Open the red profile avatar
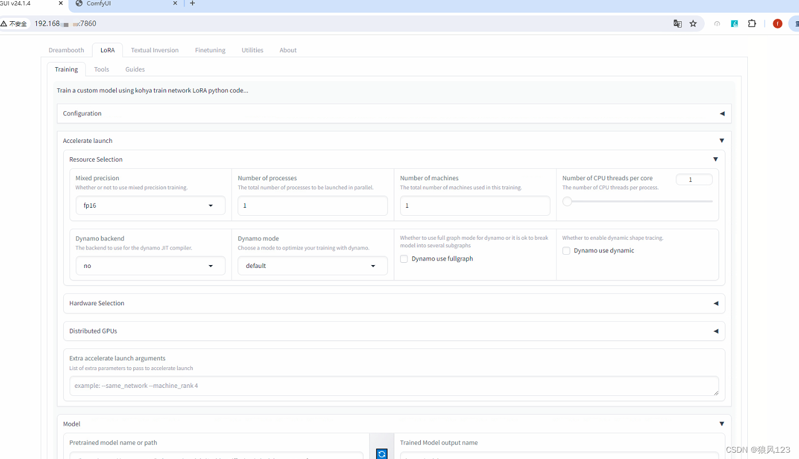 coord(778,24)
